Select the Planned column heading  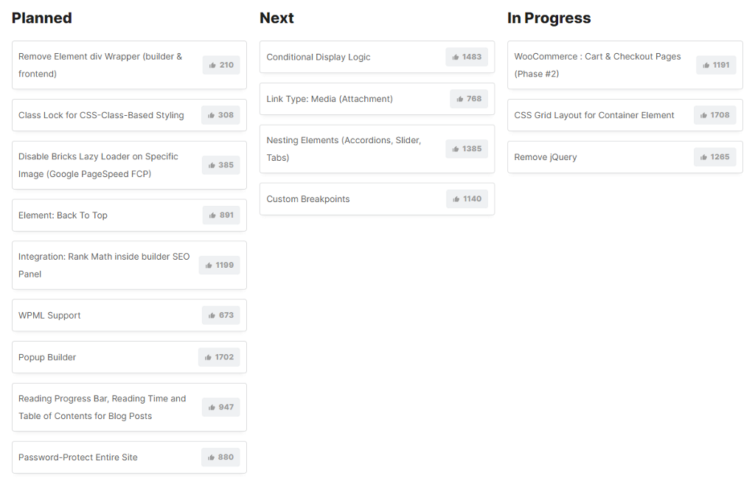pyautogui.click(x=42, y=18)
